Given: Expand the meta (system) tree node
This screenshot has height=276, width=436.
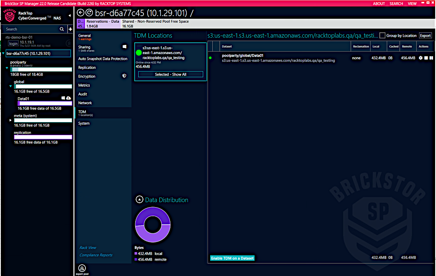Looking at the screenshot, I should tap(10, 120).
